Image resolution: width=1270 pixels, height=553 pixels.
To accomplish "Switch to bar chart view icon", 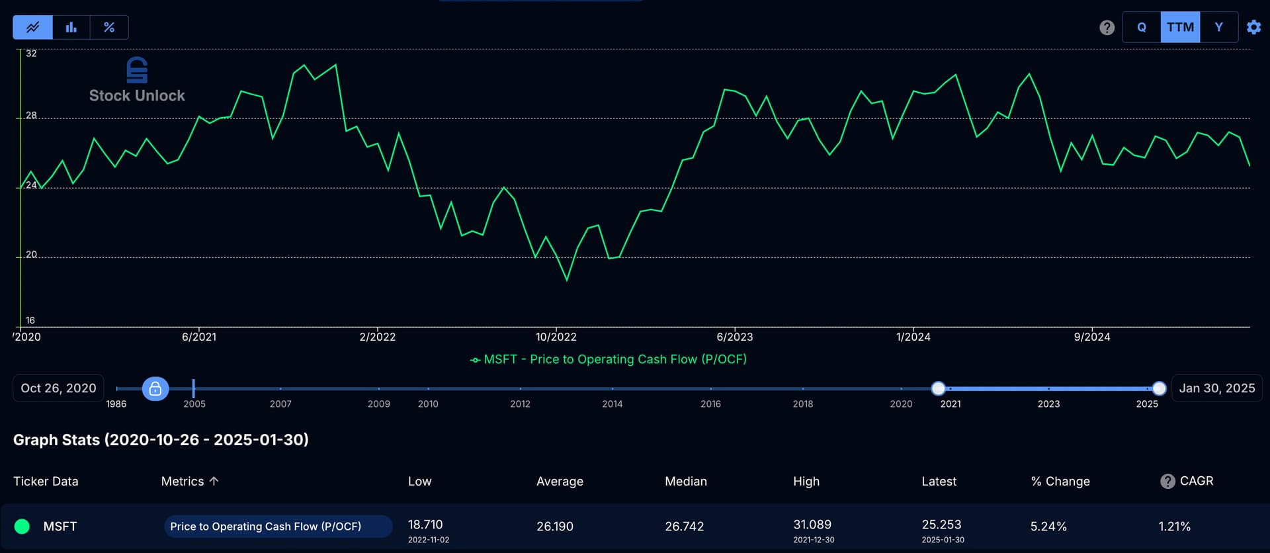I will coord(71,27).
